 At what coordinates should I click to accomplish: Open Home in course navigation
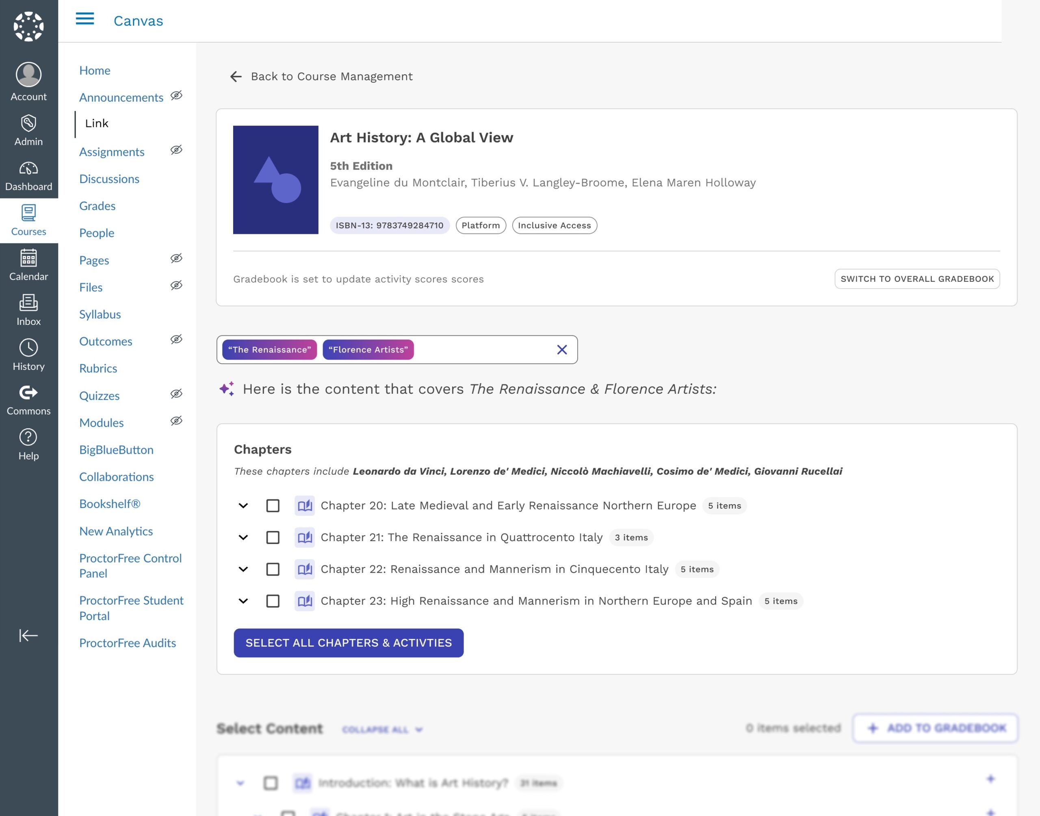[x=95, y=70]
